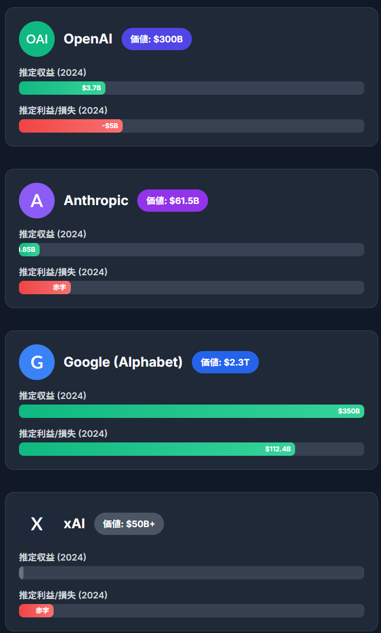381x633 pixels.
Task: Click the purple Anthropic A icon
Action: click(37, 201)
